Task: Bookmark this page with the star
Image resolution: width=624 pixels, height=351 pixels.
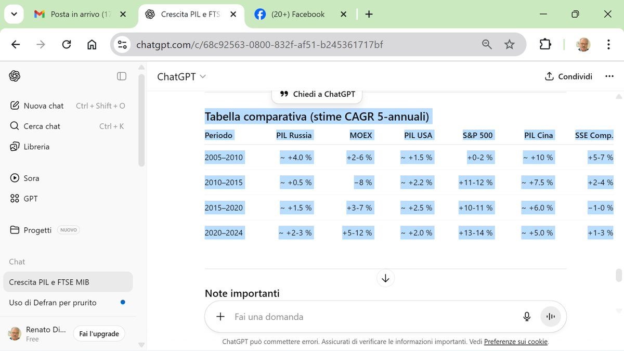Action: (510, 45)
